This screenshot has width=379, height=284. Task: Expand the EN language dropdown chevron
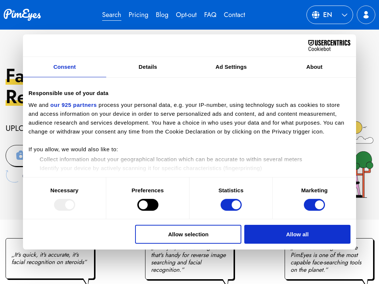coord(344,15)
